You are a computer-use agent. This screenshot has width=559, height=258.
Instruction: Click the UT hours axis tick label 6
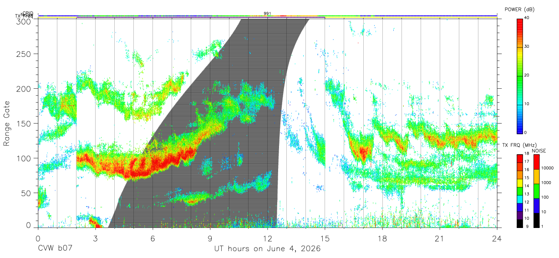pyautogui.click(x=152, y=239)
